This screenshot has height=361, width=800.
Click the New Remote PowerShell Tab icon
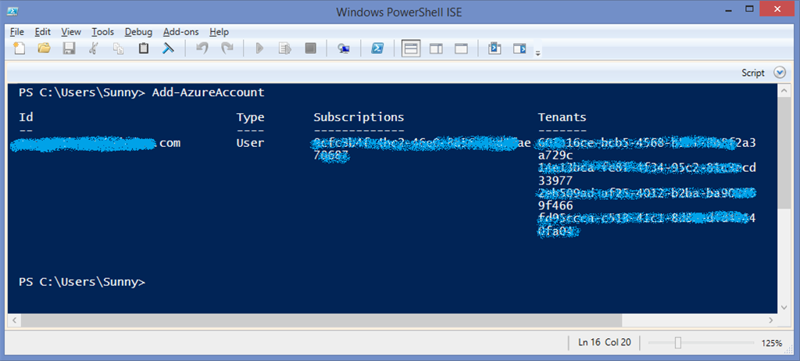pyautogui.click(x=343, y=48)
